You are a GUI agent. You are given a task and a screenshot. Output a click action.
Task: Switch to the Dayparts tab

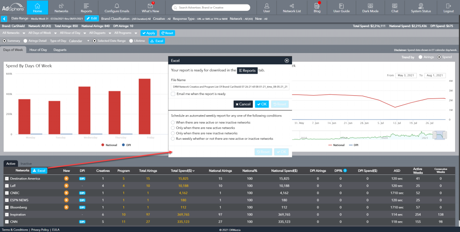click(60, 49)
